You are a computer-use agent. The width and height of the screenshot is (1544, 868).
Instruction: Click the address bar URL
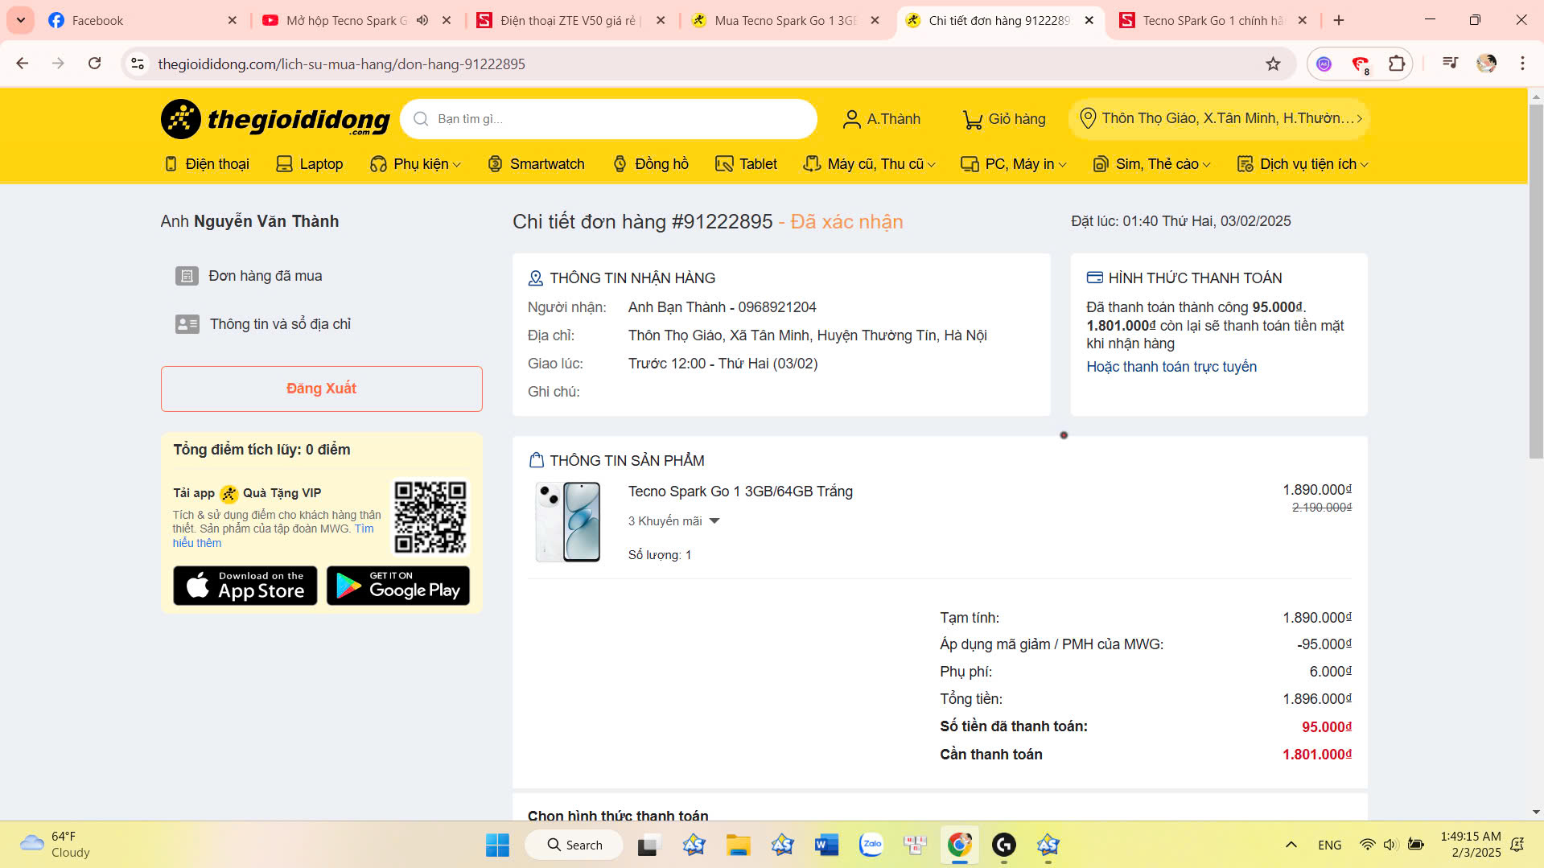[341, 64]
